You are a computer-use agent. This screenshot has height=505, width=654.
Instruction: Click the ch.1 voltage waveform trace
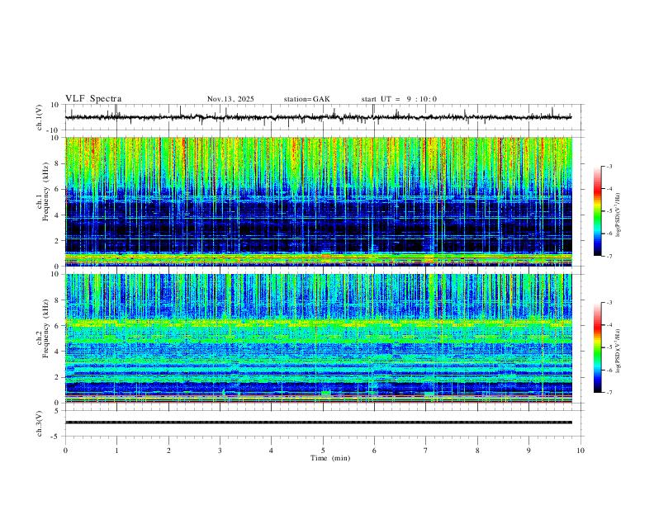click(318, 117)
